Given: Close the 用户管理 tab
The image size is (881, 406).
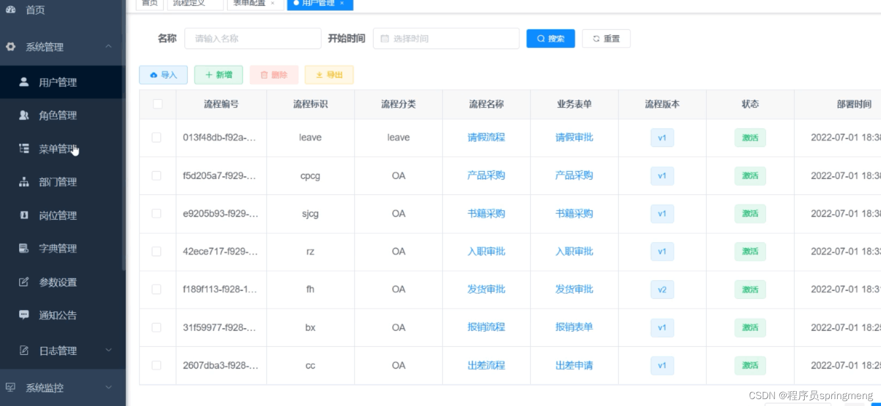Looking at the screenshot, I should point(342,3).
